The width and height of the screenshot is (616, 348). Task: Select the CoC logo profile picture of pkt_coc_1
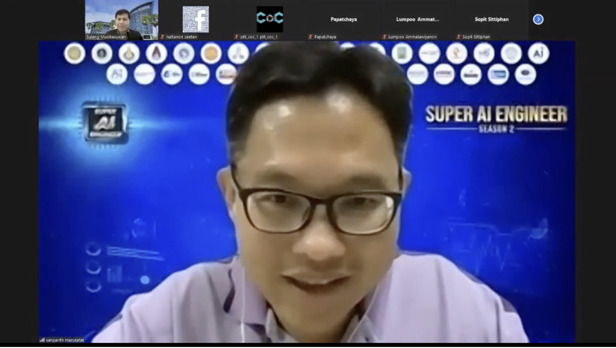[x=270, y=19]
